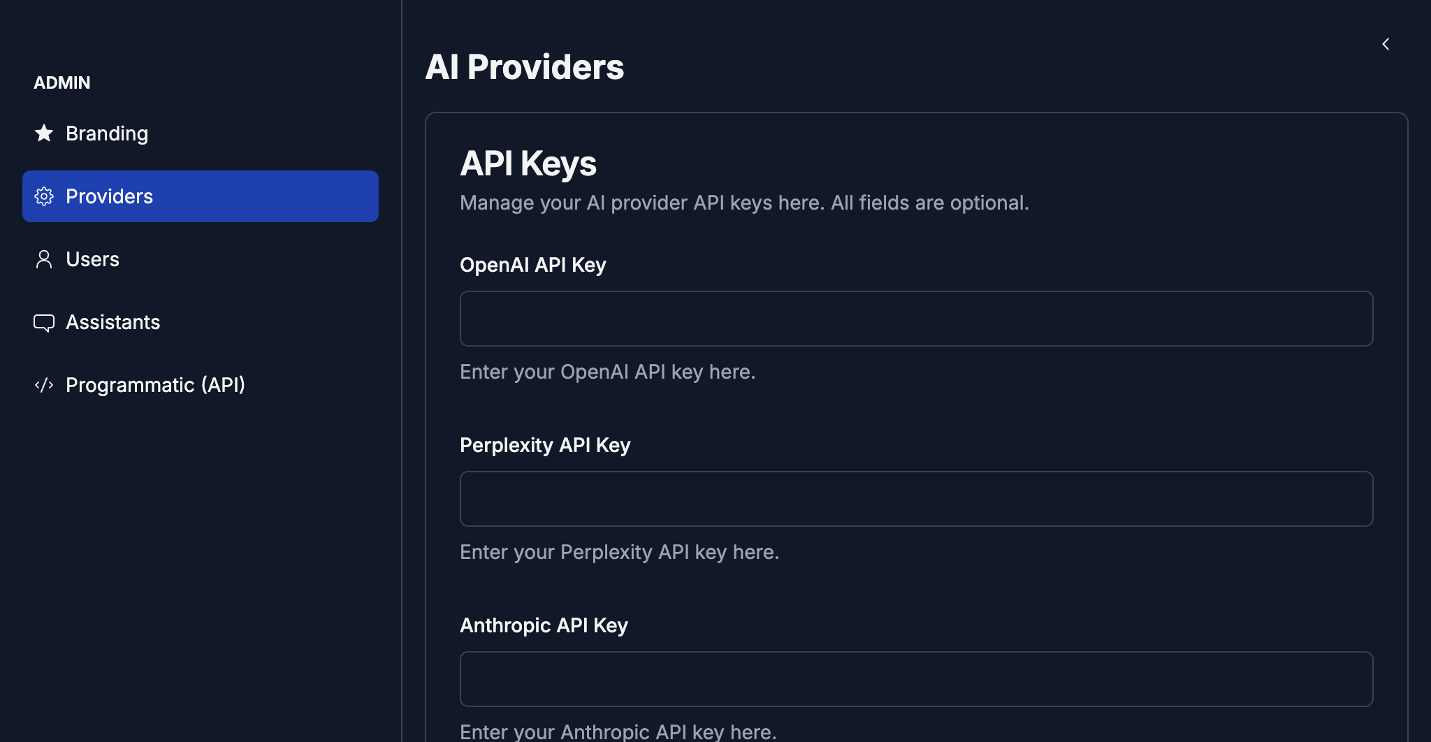Viewport: 1431px width, 742px height.
Task: Click the ADMIN sidebar header
Action: [62, 82]
